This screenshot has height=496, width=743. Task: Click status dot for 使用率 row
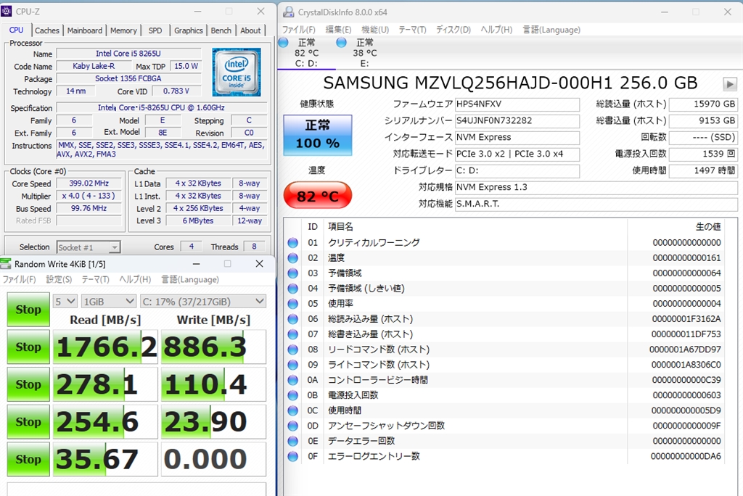click(x=293, y=304)
